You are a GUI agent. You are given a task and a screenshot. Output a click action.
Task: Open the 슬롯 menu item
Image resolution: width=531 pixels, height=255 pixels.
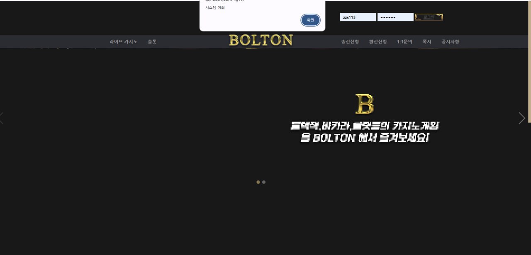point(152,41)
